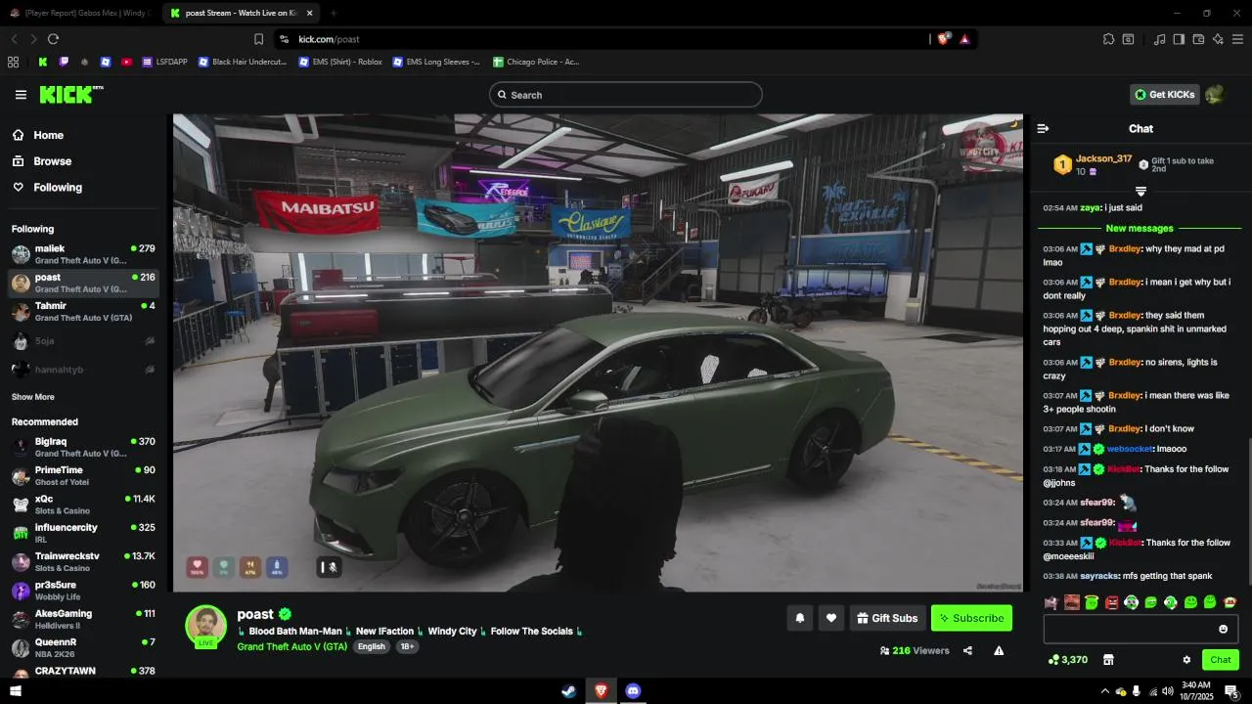
Task: Report stream via warning triangle icon
Action: (x=999, y=650)
